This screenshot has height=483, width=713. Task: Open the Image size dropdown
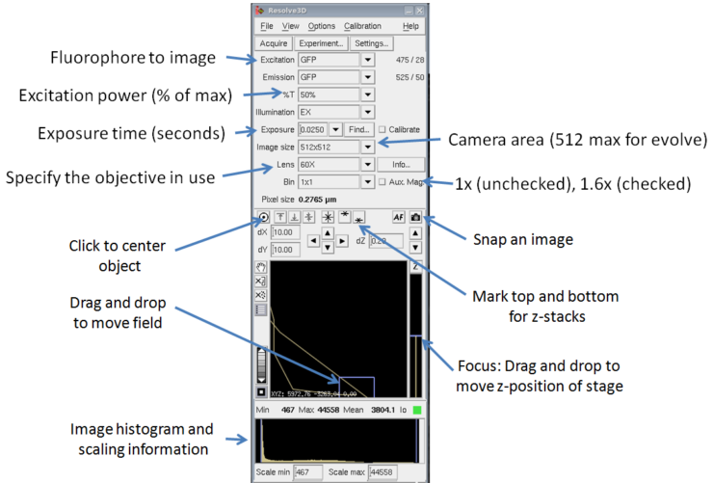(367, 148)
